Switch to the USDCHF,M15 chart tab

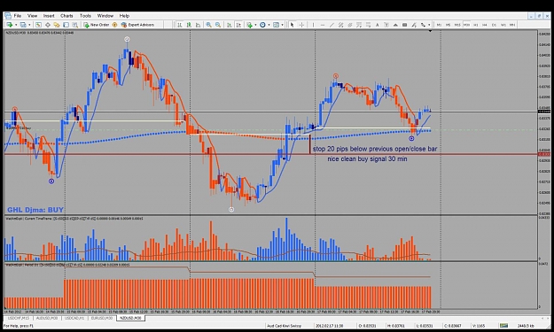coord(20,318)
